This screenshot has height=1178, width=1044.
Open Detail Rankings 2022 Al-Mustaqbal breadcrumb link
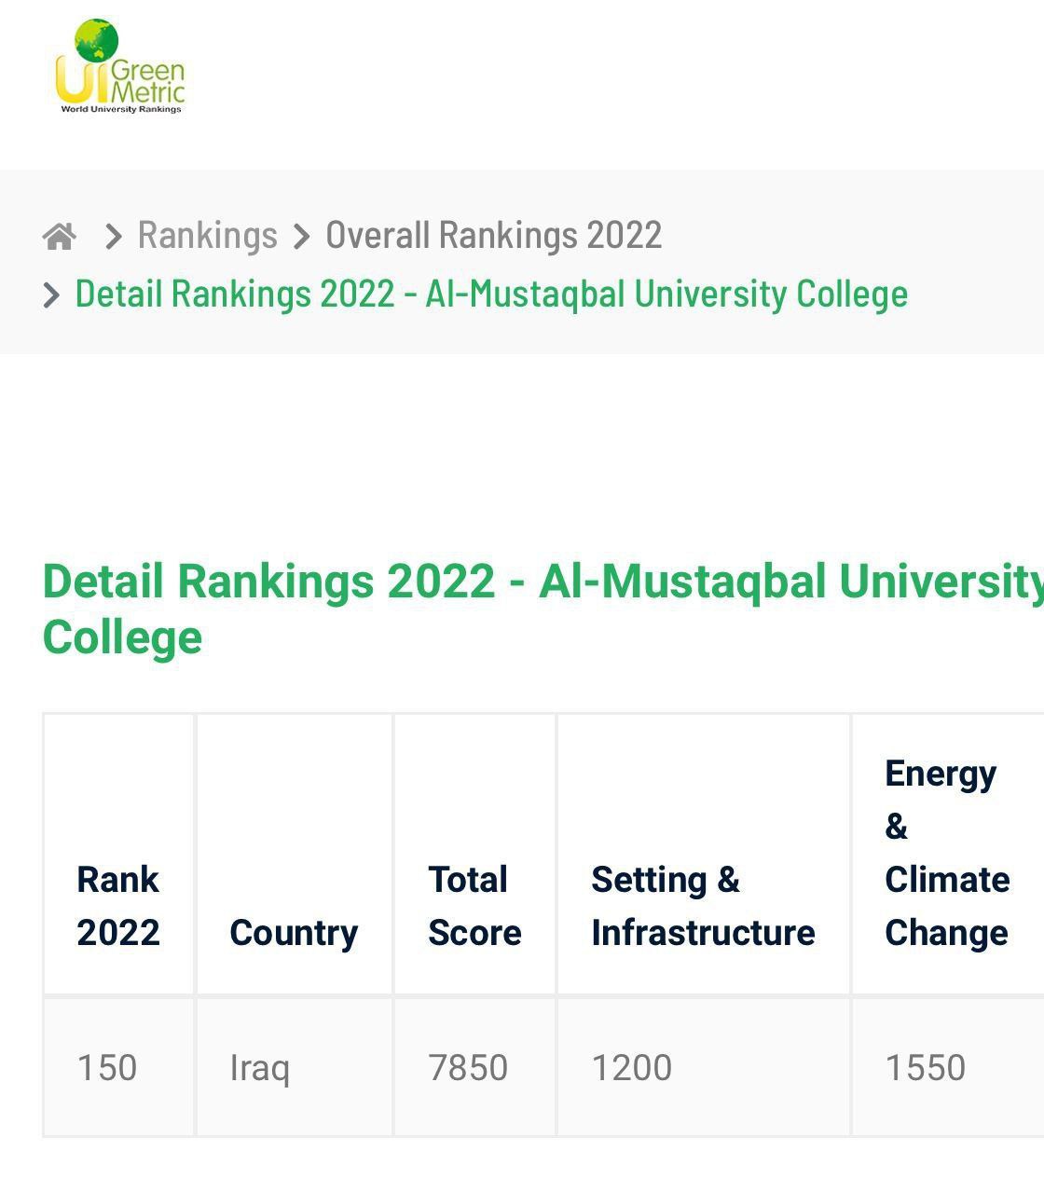[x=491, y=294]
